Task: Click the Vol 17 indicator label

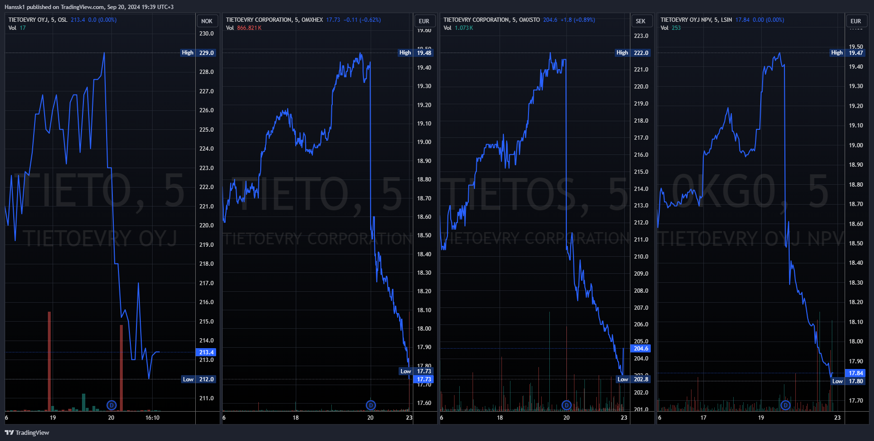Action: point(17,28)
